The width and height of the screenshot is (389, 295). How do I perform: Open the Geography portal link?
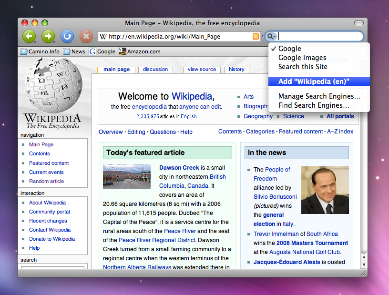[x=258, y=116]
